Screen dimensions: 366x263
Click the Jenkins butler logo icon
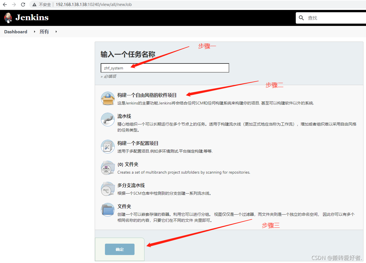tap(8, 18)
